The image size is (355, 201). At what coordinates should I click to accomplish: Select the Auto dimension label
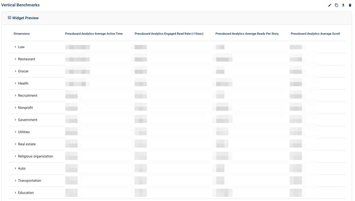point(22,168)
